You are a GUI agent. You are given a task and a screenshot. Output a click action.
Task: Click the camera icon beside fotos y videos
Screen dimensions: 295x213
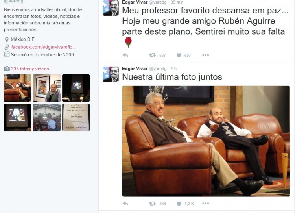coord(7,69)
